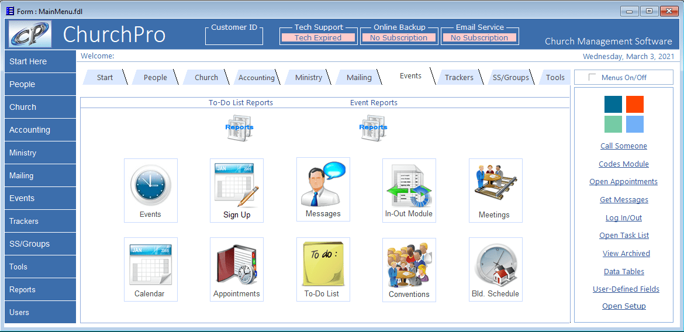Click Start Here in the sidebar
This screenshot has height=332, width=684.
tap(40, 61)
